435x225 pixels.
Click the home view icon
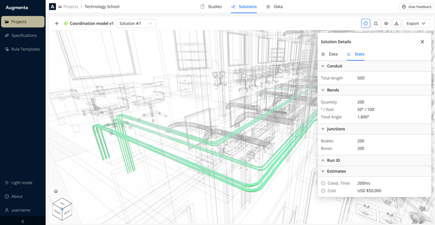tap(55, 191)
